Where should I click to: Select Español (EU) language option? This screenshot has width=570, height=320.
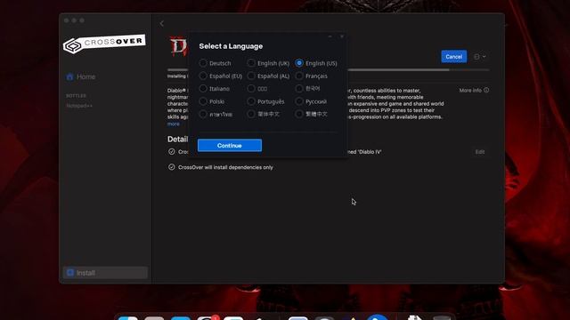pyautogui.click(x=221, y=76)
